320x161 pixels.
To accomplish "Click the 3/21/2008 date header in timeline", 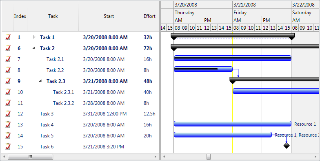I will point(262,5).
